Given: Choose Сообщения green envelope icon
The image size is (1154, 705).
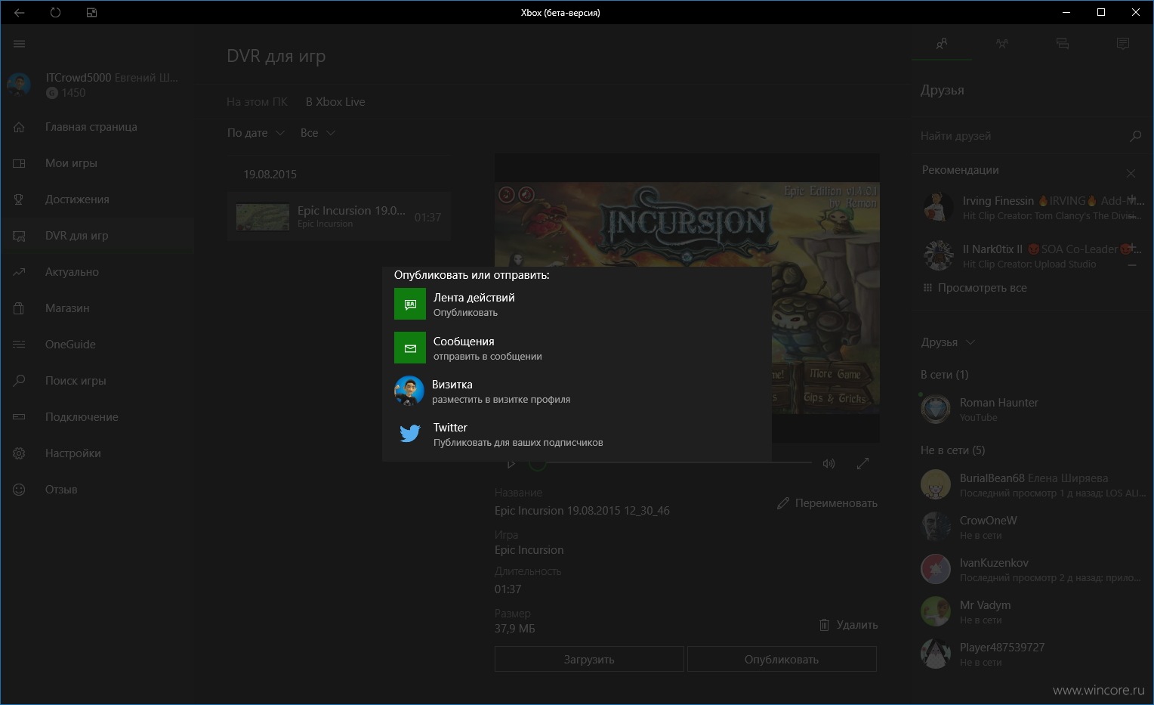Looking at the screenshot, I should (x=410, y=348).
